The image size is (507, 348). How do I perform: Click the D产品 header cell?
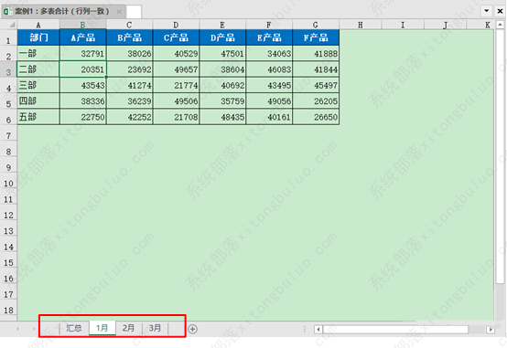[222, 37]
